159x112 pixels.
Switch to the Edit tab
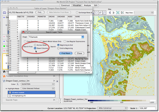click(x=96, y=5)
